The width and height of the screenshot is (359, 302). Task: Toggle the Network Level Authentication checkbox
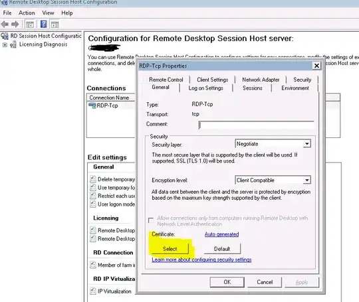151,220
